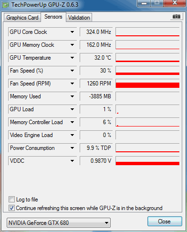Open the Fan Speed (RPM) dropdown
The image size is (187, 232).
pyautogui.click(x=72, y=84)
